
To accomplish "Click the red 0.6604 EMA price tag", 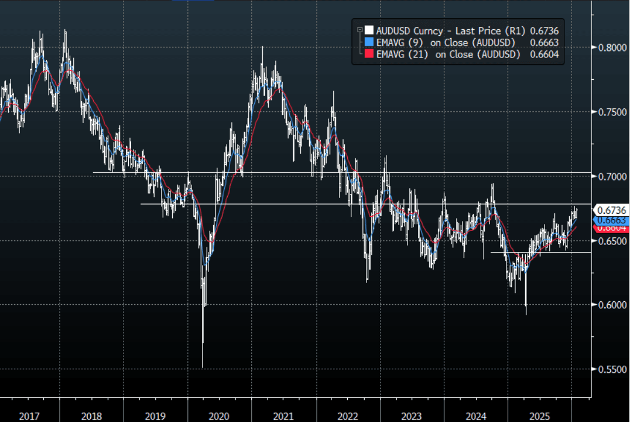I will pos(611,229).
